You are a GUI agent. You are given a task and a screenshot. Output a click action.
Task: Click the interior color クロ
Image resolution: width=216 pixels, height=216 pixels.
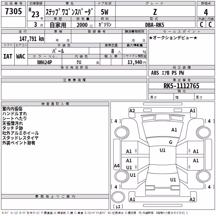79,62
